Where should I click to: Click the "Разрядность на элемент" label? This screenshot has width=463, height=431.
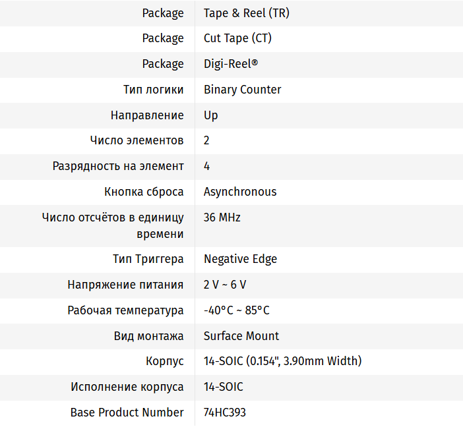[118, 166]
